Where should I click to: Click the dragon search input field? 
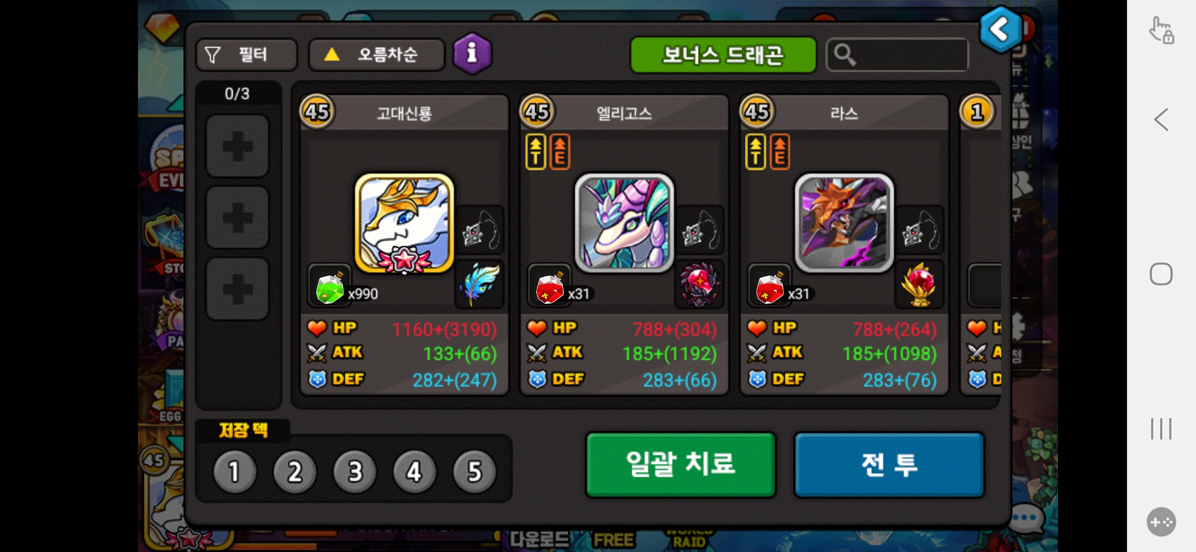click(x=898, y=55)
